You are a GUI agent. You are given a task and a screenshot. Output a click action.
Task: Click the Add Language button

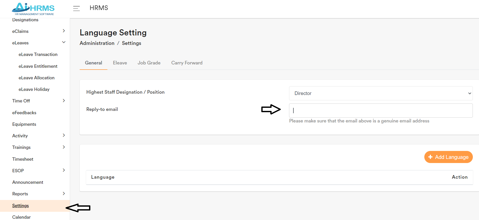(x=448, y=157)
